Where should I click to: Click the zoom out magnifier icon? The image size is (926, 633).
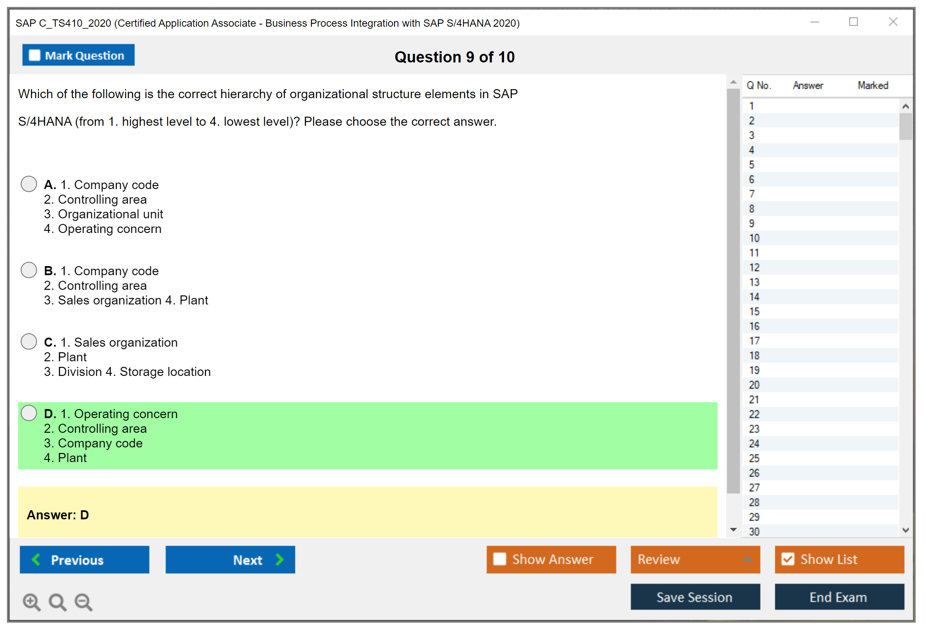click(x=84, y=602)
